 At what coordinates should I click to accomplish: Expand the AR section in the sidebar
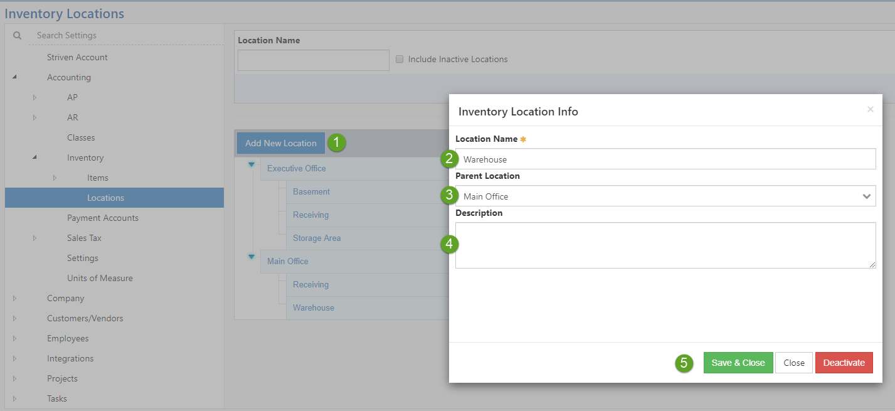[36, 117]
